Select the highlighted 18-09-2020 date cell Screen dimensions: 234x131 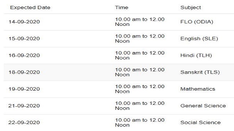[x=24, y=72]
